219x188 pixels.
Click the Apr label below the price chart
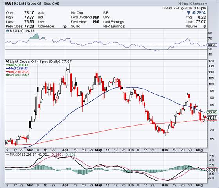65,150
